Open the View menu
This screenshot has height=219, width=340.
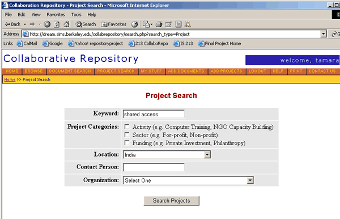36,15
